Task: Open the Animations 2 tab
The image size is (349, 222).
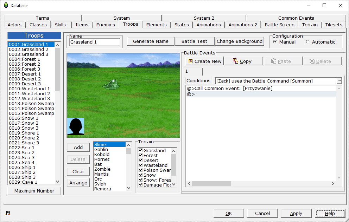Action: tap(243, 25)
